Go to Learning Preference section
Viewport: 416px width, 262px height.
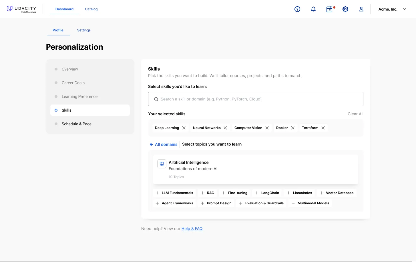pyautogui.click(x=90, y=96)
